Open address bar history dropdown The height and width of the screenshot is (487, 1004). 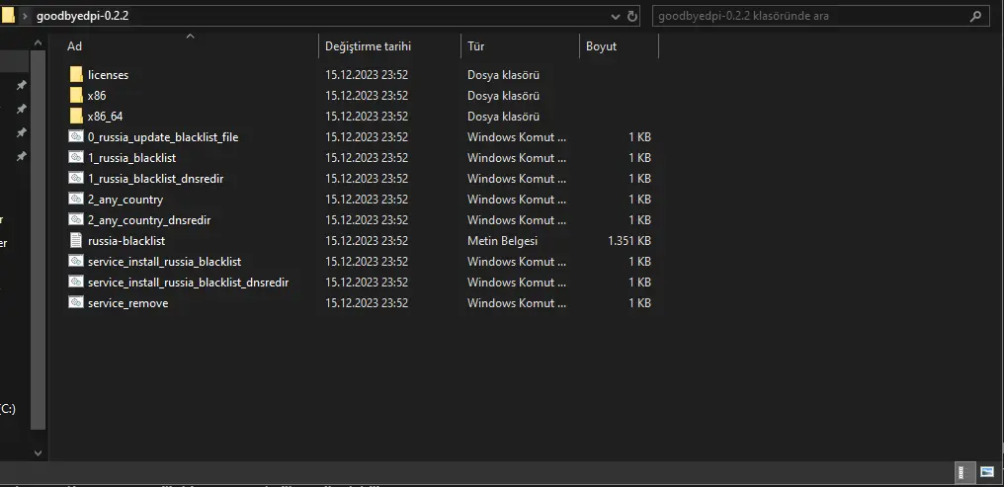point(616,17)
